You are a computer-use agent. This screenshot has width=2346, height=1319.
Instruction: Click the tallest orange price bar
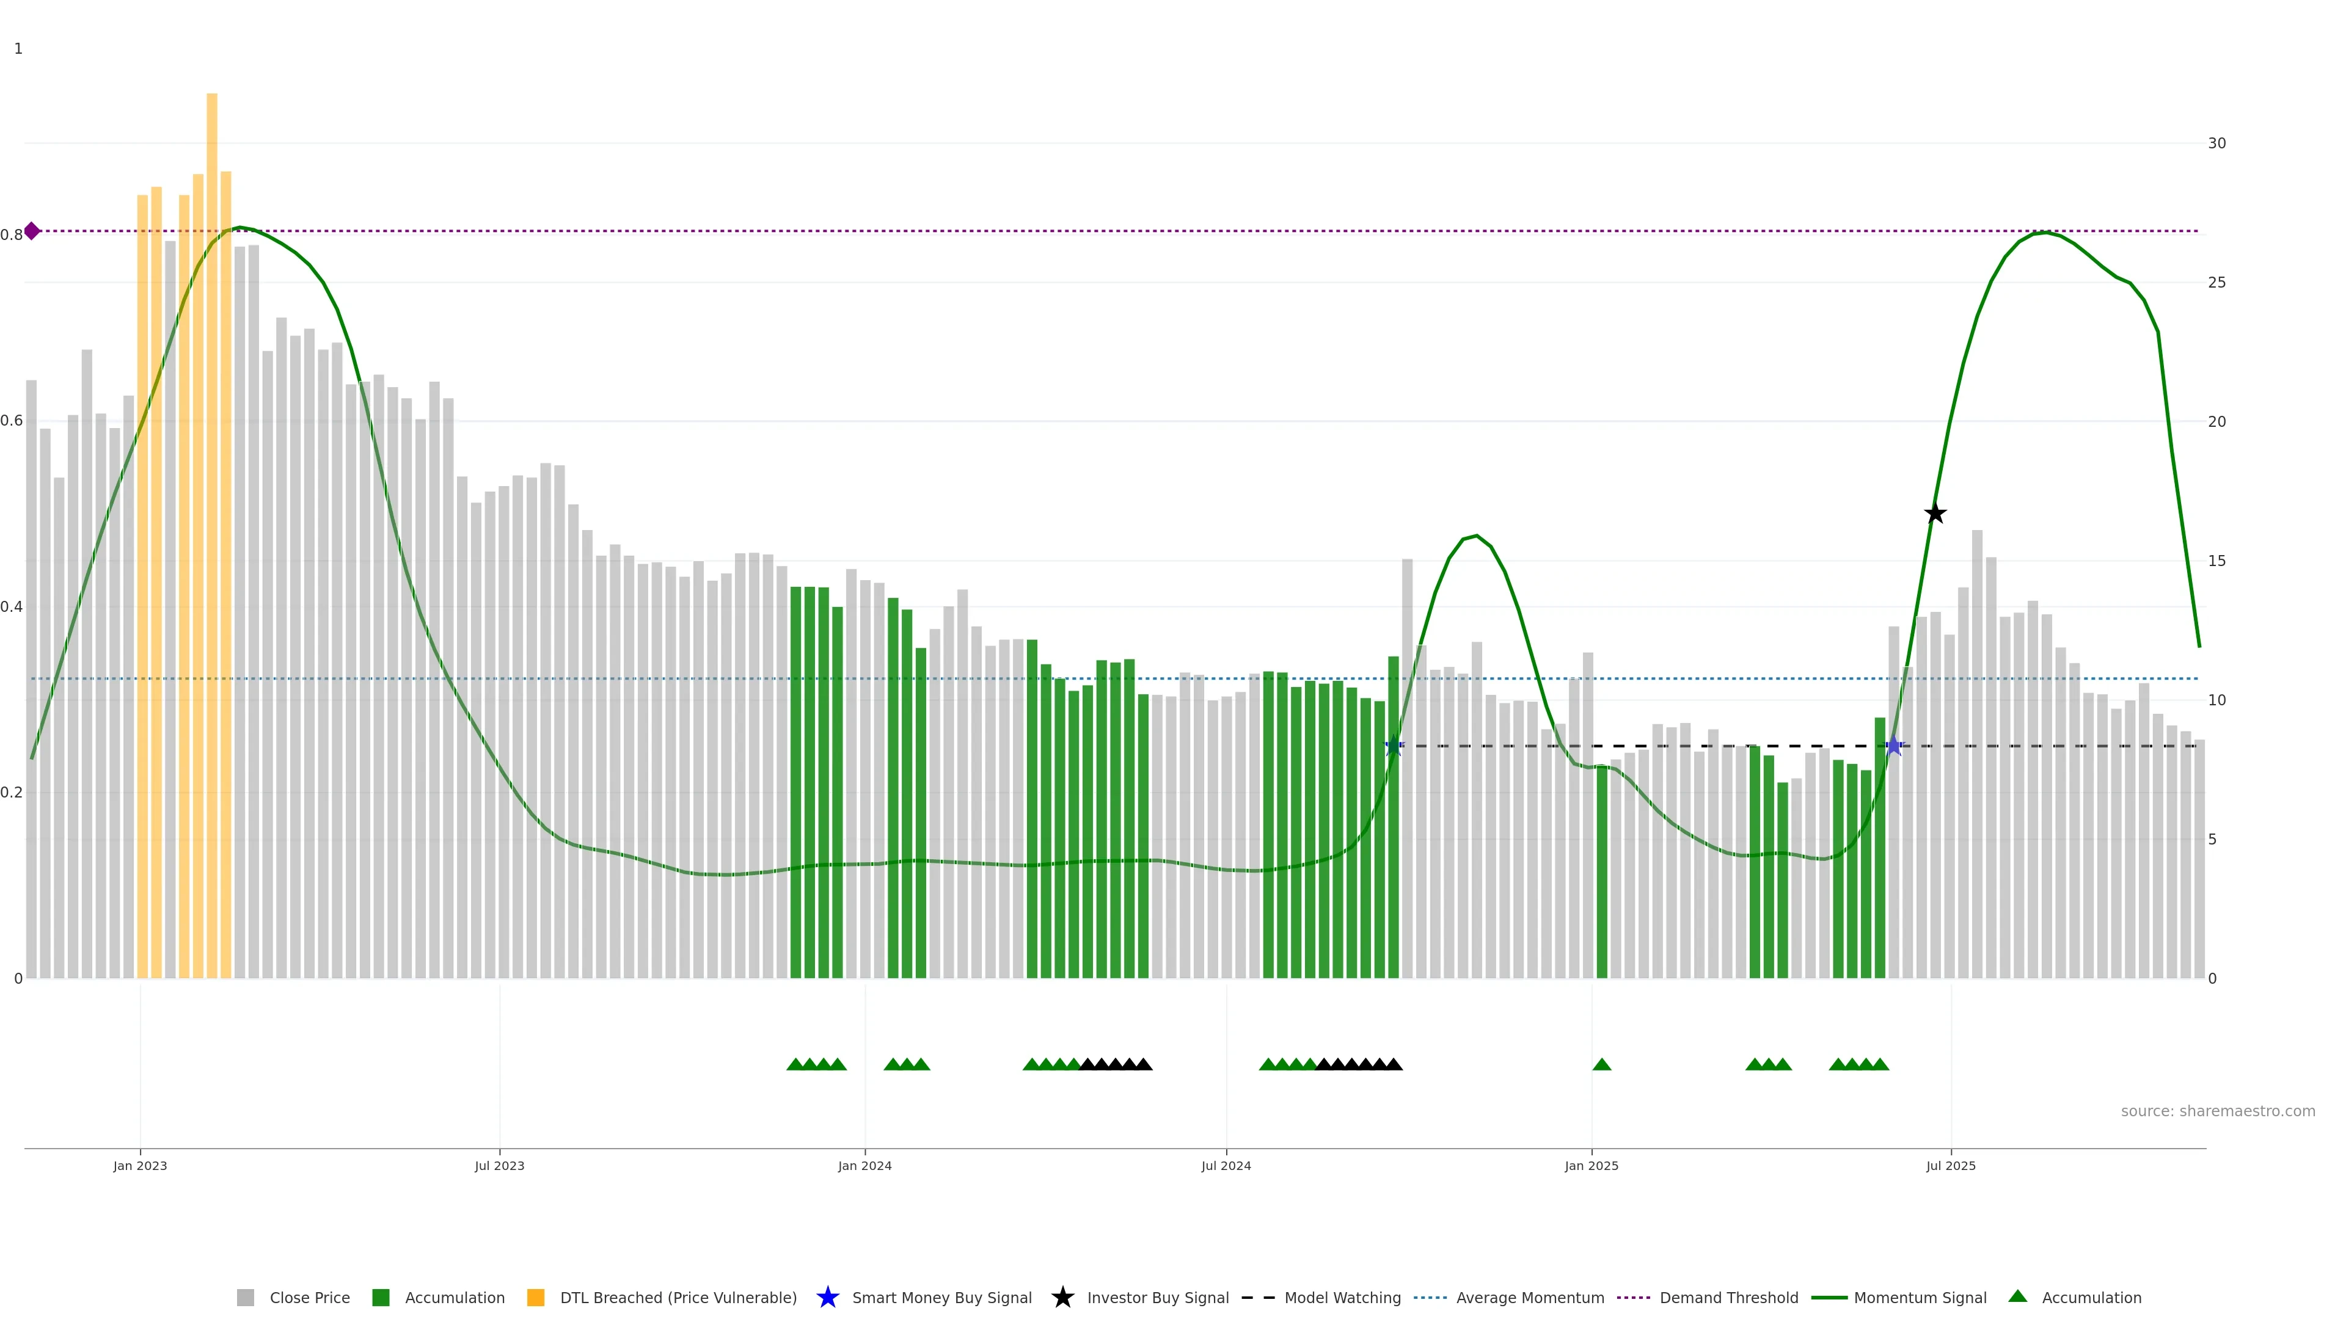point(211,455)
